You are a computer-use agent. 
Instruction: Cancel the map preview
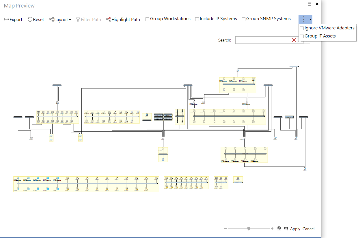(x=308, y=229)
